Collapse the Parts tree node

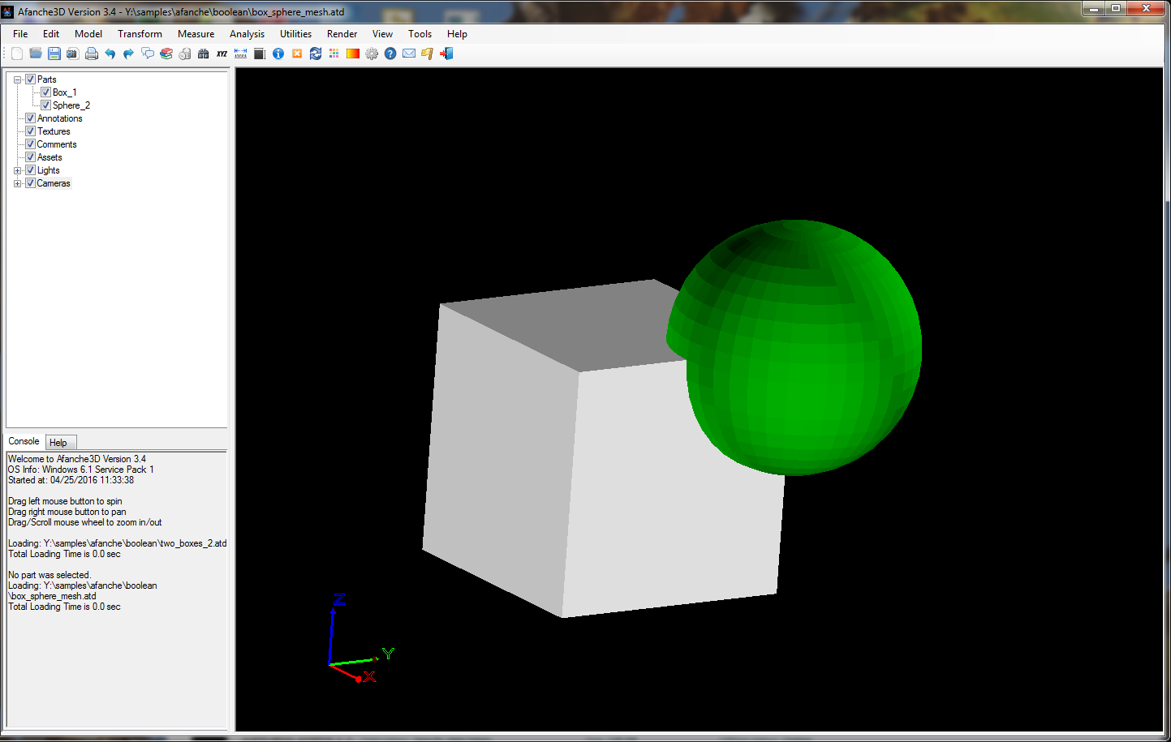[18, 79]
